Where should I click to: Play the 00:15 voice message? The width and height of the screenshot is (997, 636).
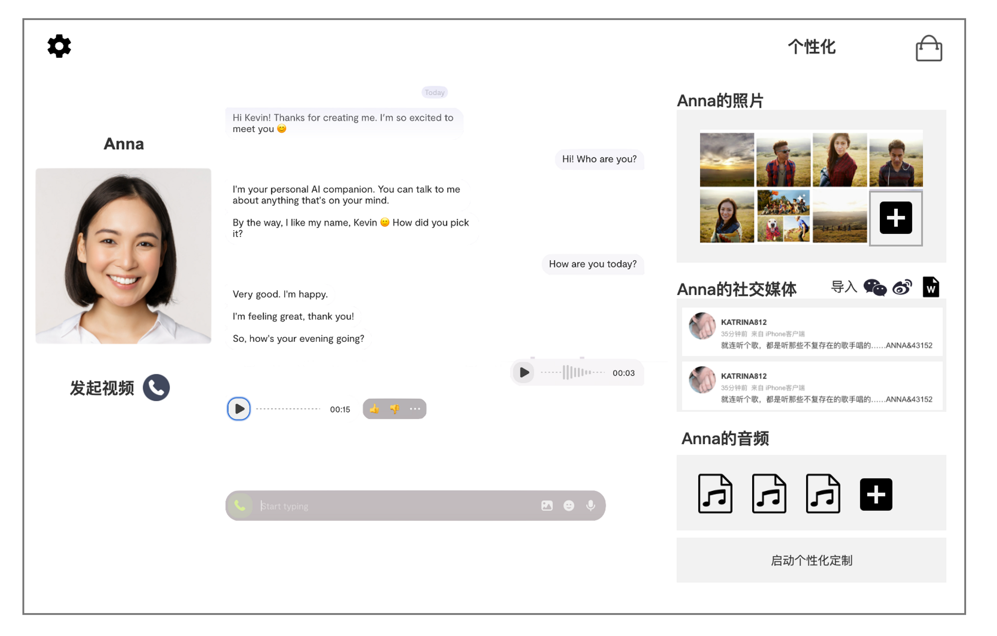pyautogui.click(x=239, y=409)
